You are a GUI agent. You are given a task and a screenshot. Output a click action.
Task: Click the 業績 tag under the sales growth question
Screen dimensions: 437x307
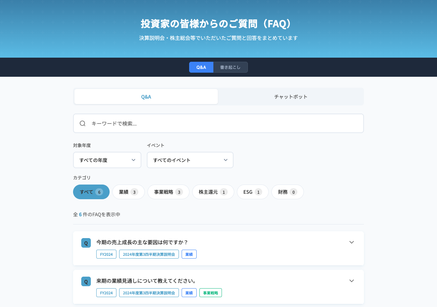(189, 254)
